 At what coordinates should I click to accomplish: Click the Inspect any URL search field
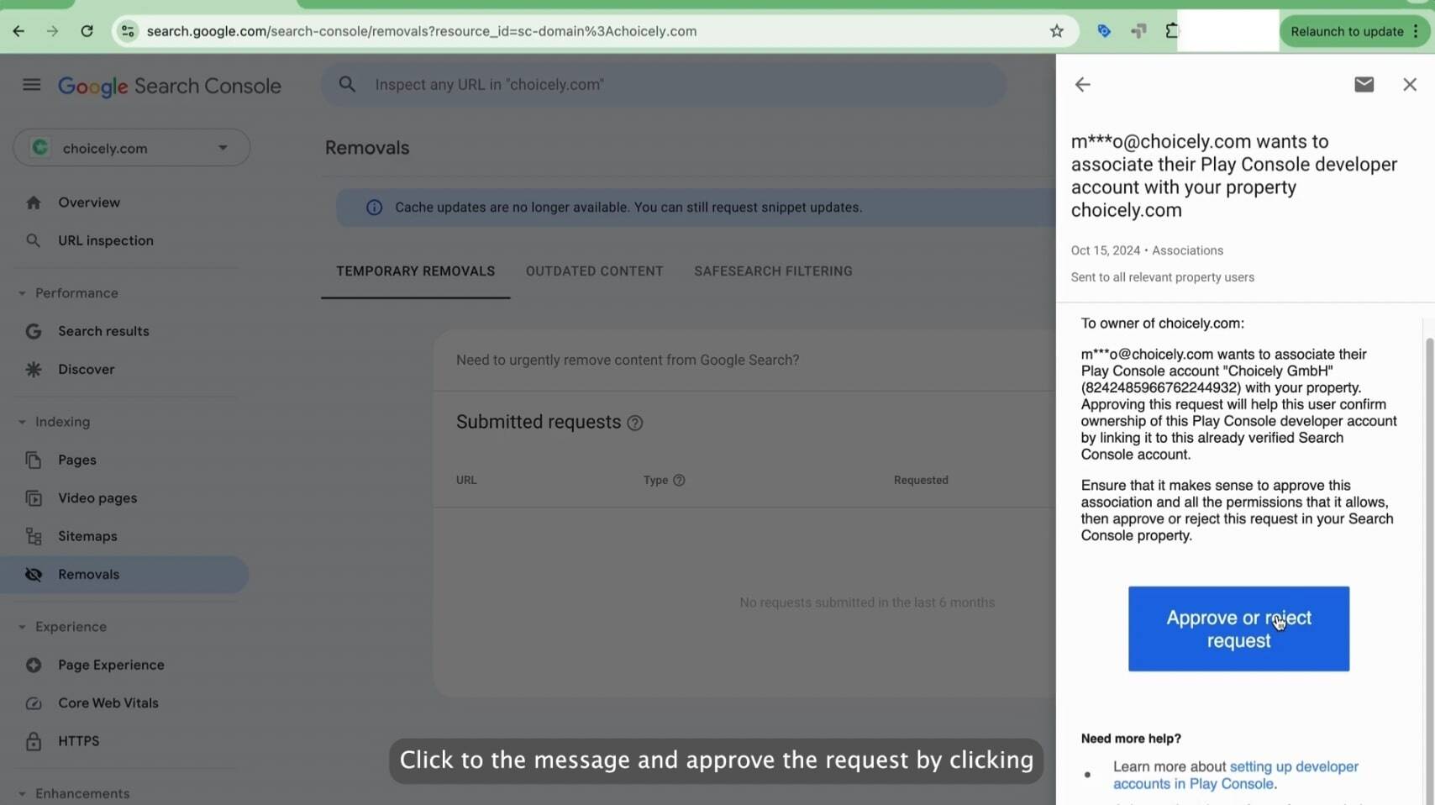664,84
